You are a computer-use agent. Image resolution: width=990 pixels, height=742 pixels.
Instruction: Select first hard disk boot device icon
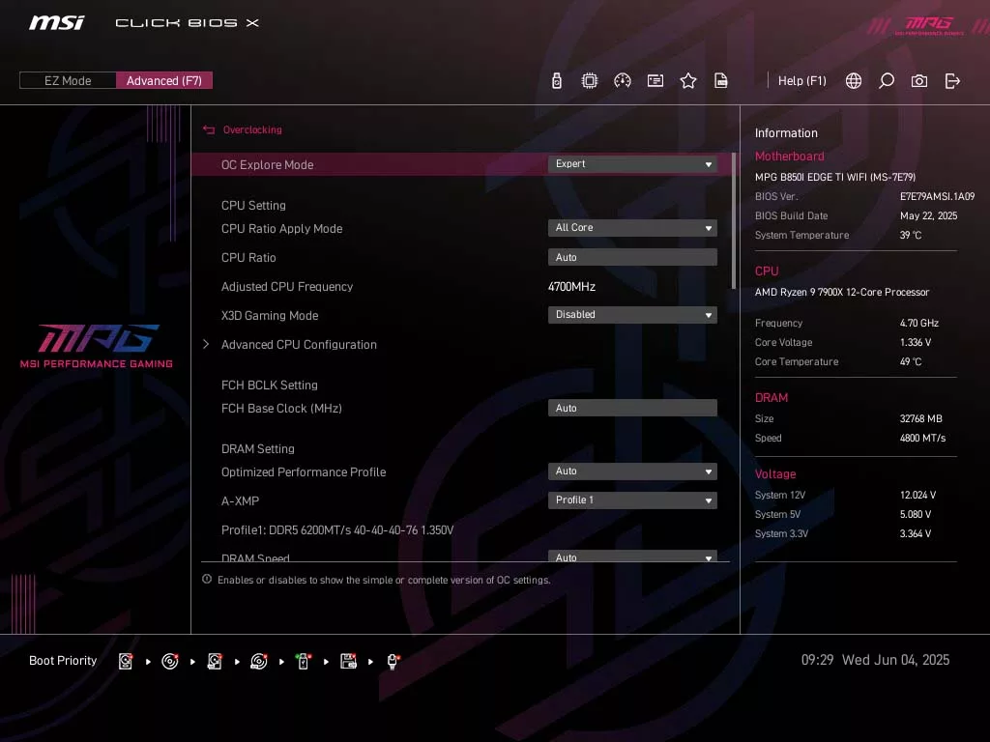[126, 661]
